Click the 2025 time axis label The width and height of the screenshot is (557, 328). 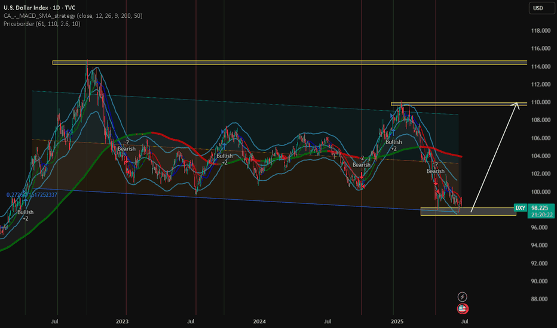(x=397, y=321)
